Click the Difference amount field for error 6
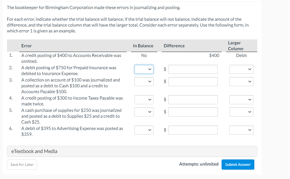The height and width of the screenshot is (179, 290). pos(193,130)
